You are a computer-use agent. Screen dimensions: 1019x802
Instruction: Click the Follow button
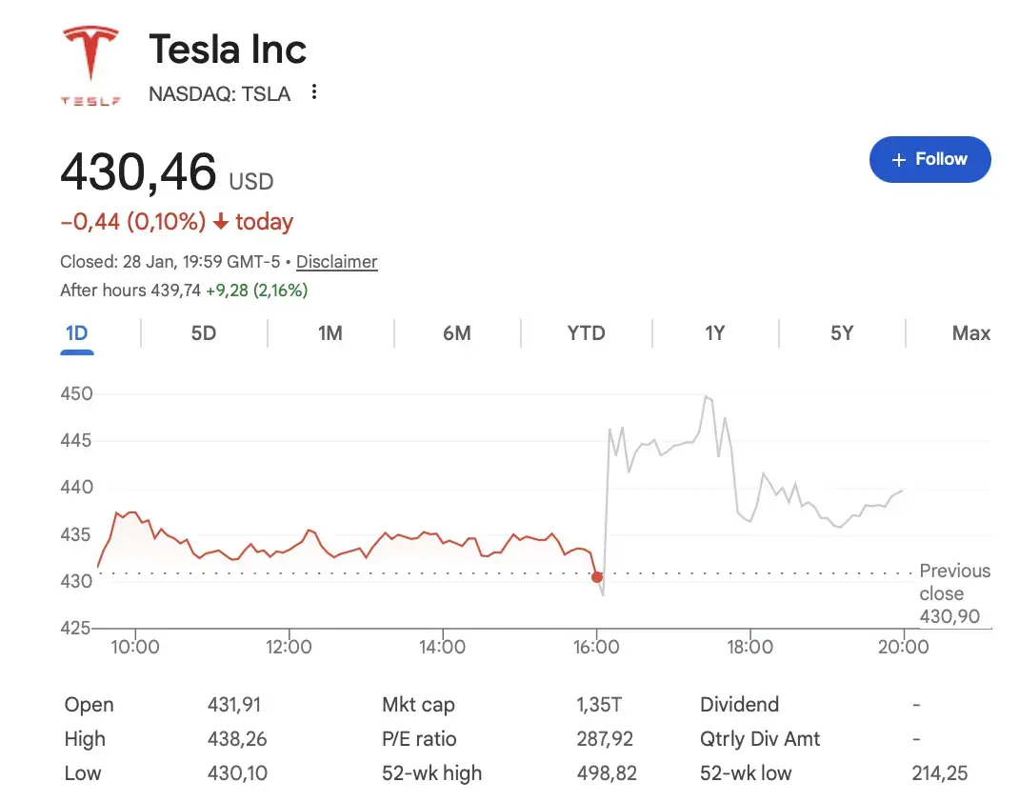click(x=930, y=159)
